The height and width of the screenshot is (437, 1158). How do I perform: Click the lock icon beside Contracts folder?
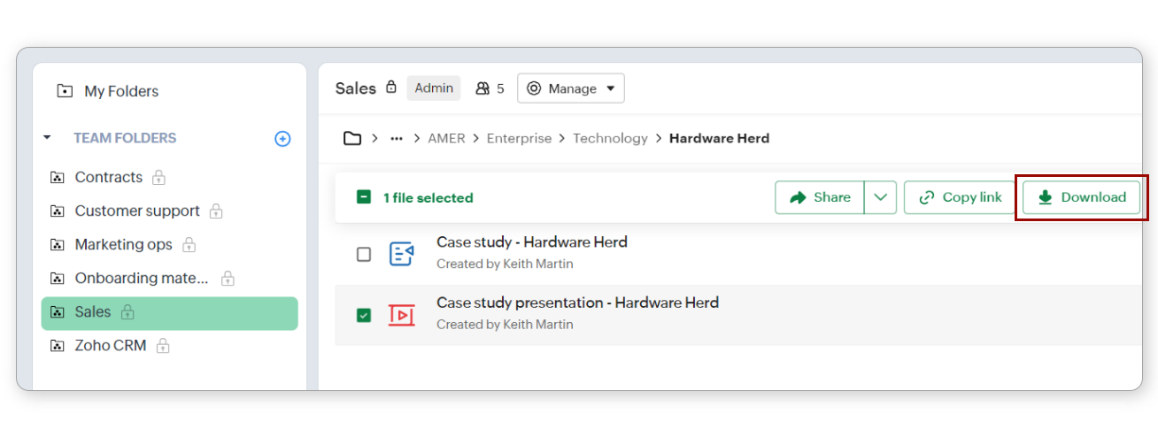click(158, 178)
